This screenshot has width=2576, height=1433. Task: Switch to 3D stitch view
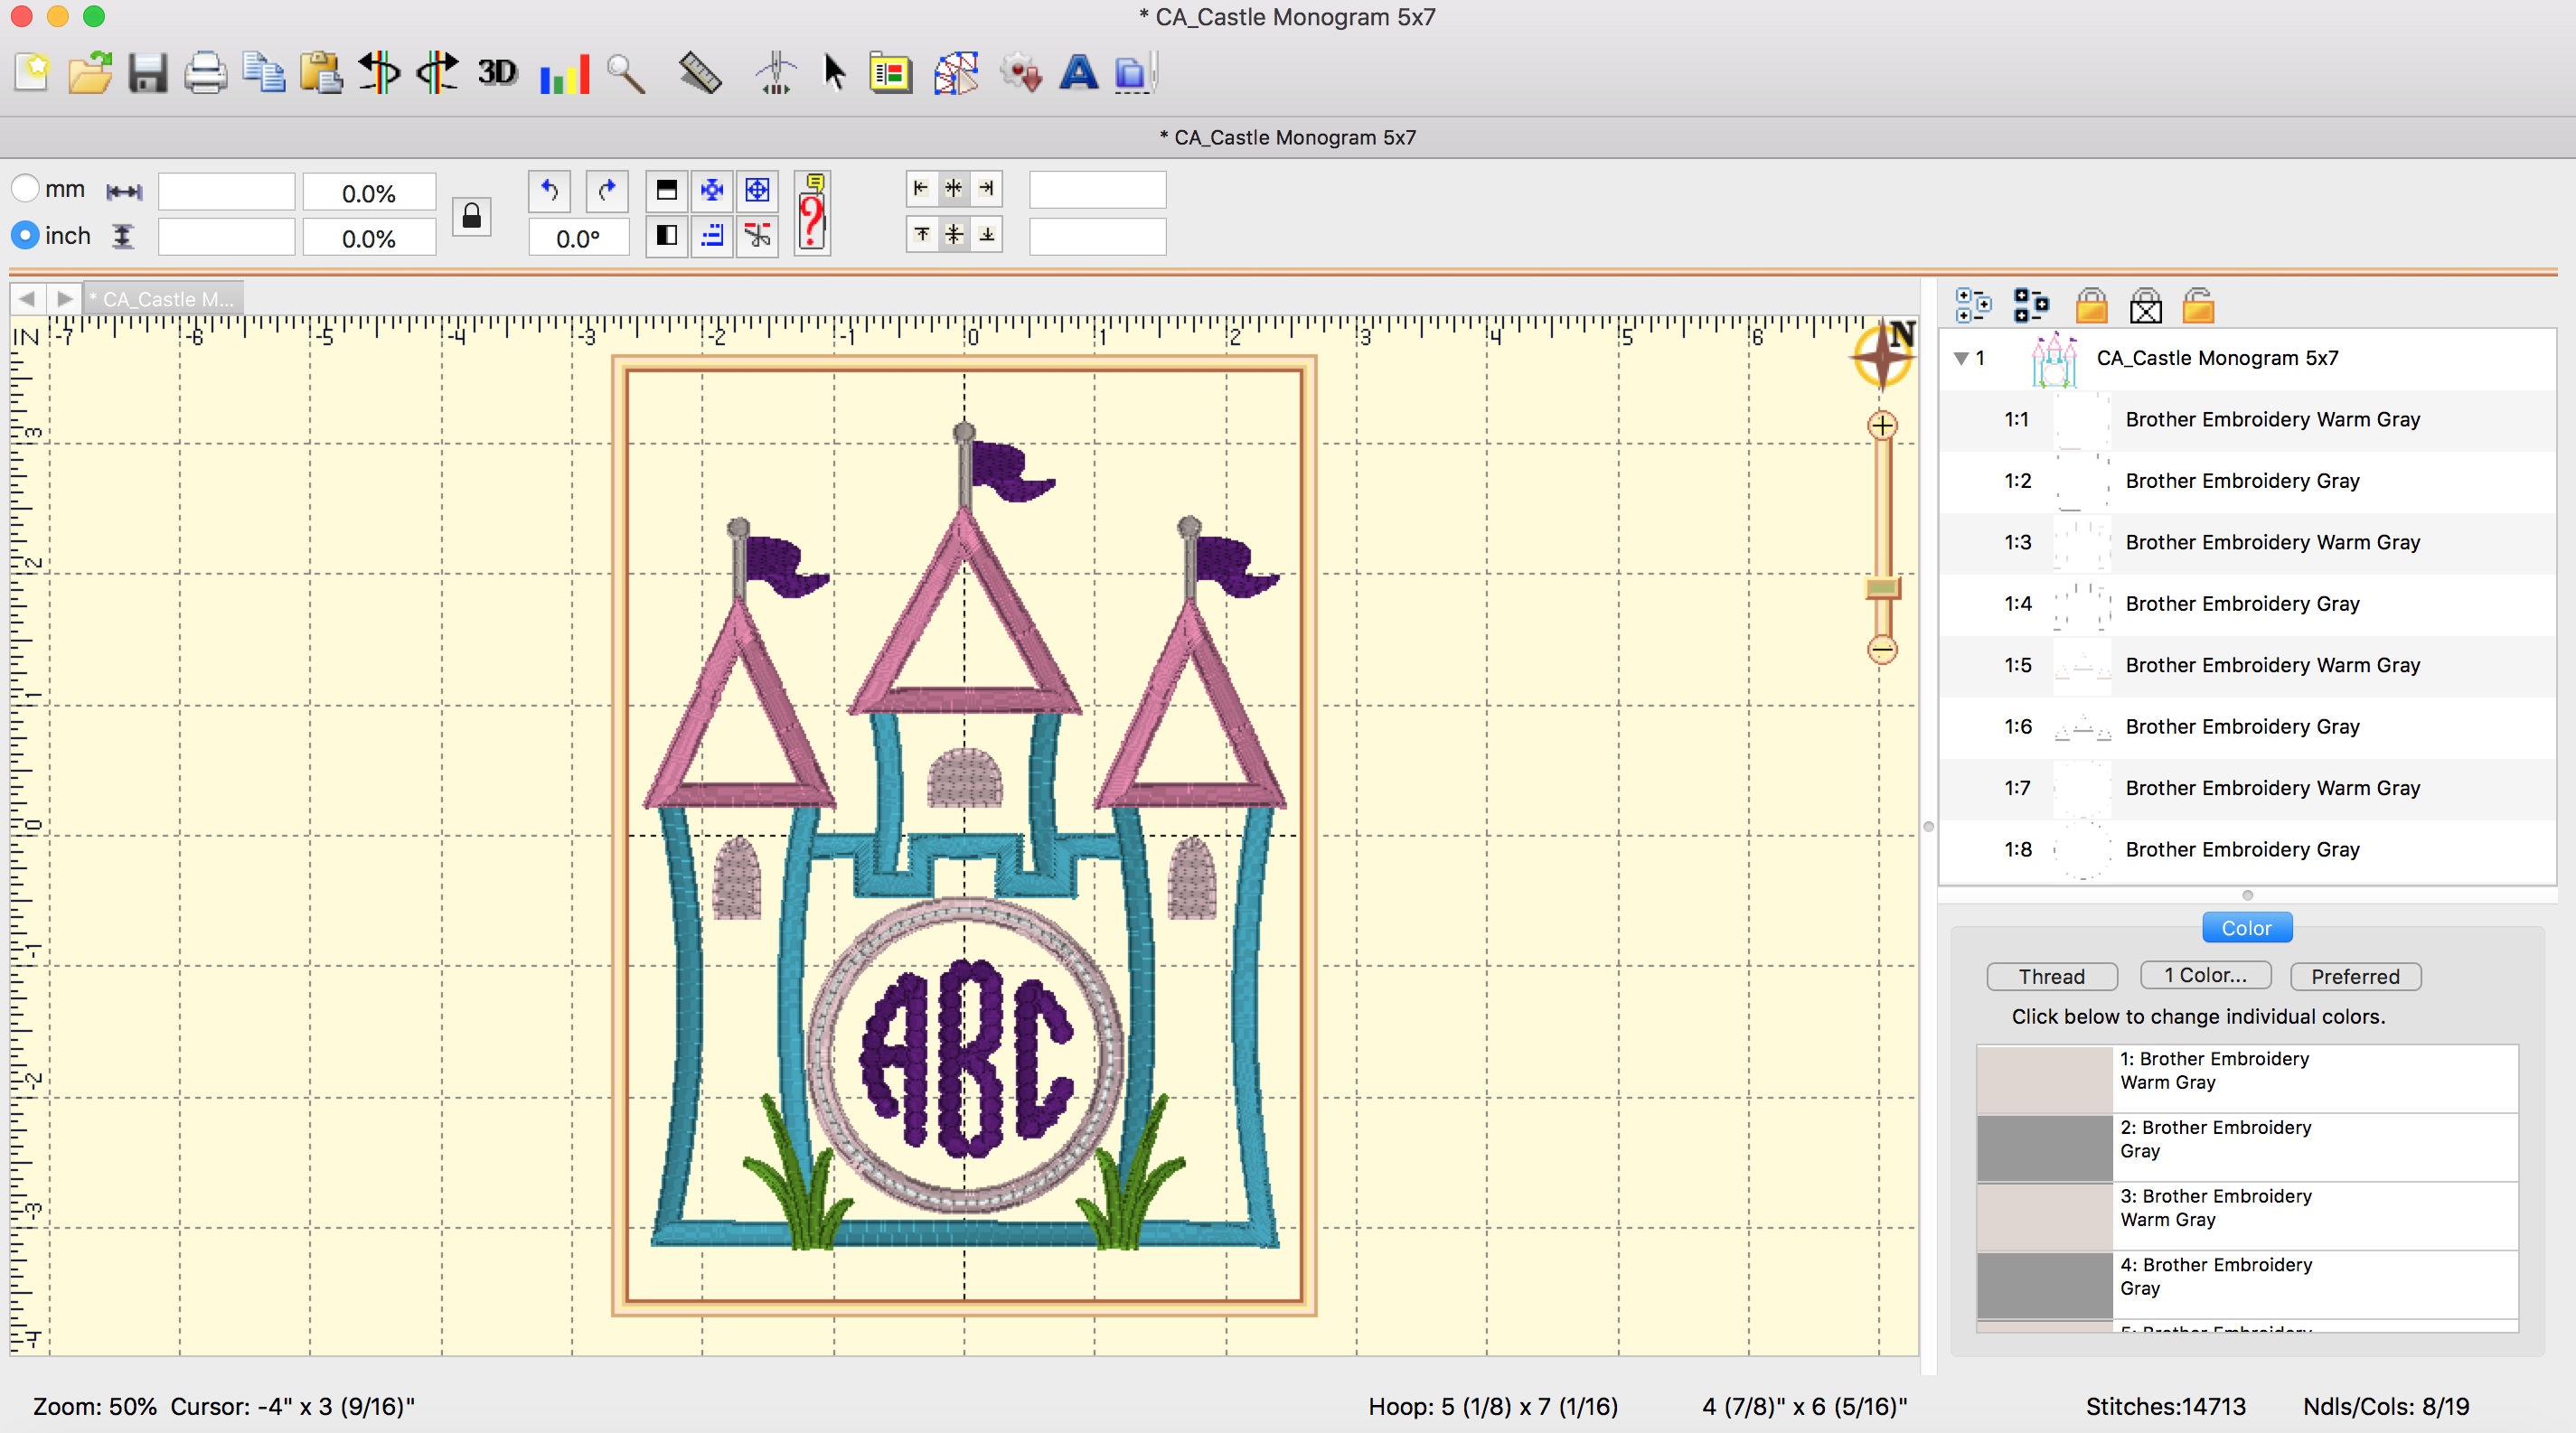496,73
